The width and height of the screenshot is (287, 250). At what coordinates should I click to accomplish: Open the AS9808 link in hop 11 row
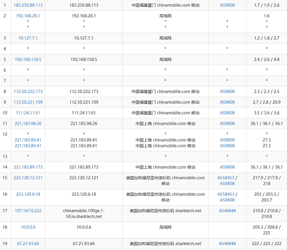pyautogui.click(x=227, y=124)
